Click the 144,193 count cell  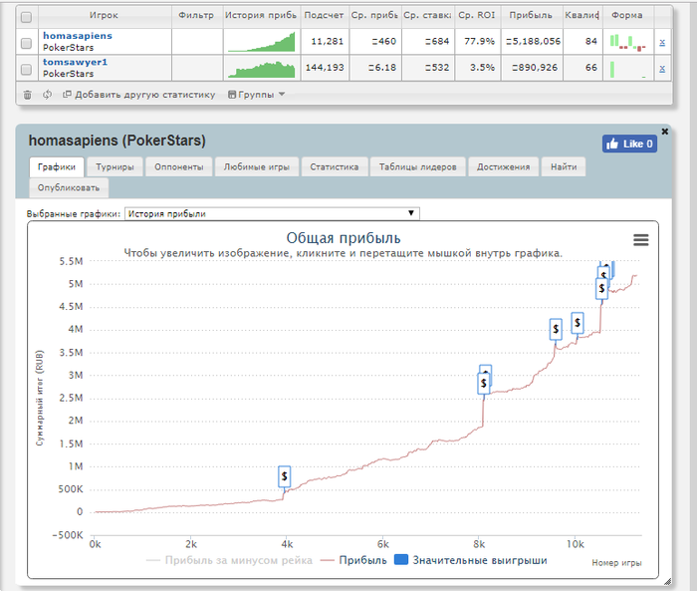[x=325, y=68]
